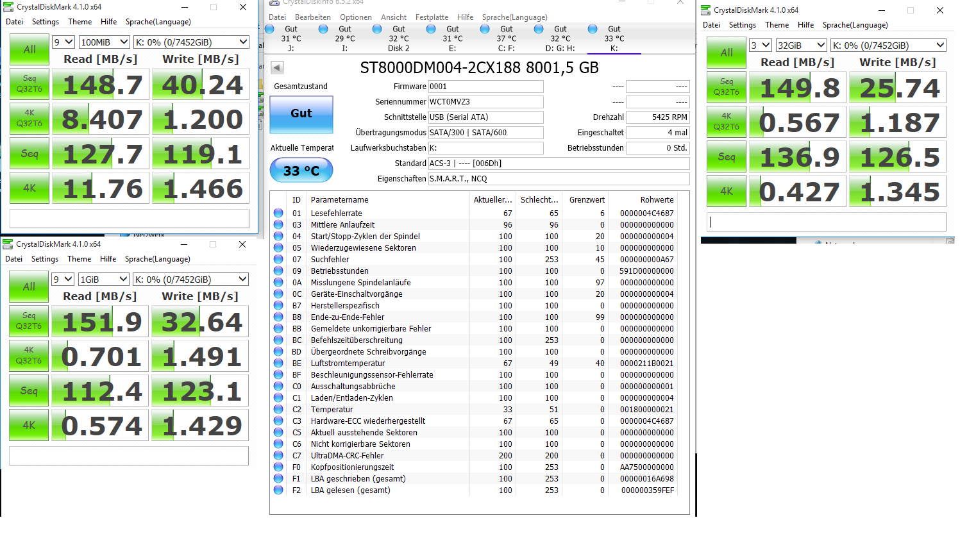Click status orb next to Ende-zu-Ende-Fehler
Screen dimensions: 976x552
click(x=278, y=317)
